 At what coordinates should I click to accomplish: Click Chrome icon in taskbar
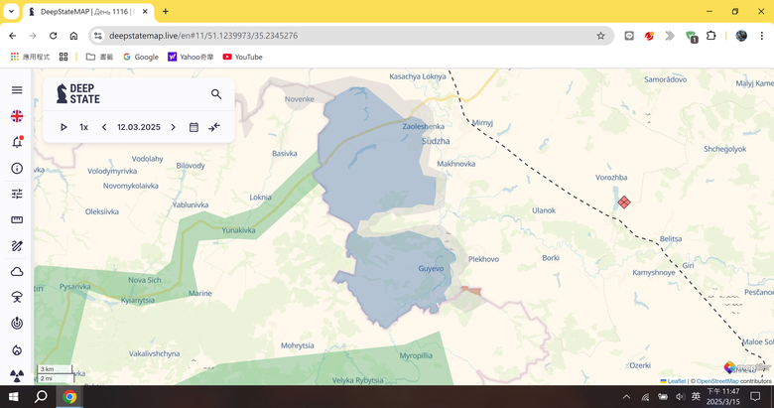click(x=69, y=397)
